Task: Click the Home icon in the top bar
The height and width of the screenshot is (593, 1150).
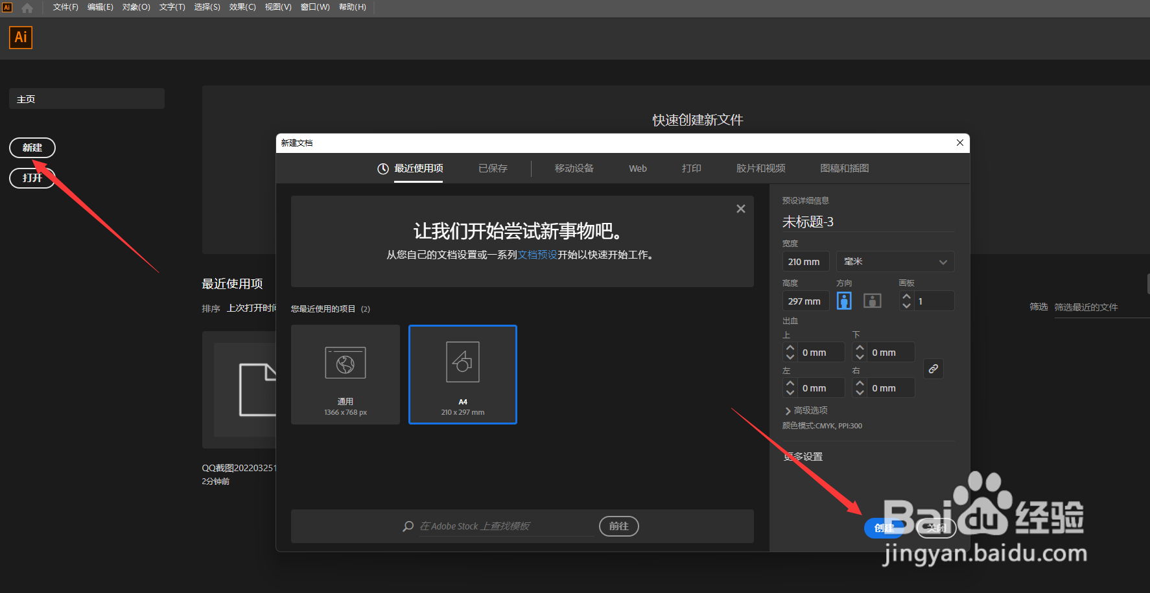Action: click(27, 8)
